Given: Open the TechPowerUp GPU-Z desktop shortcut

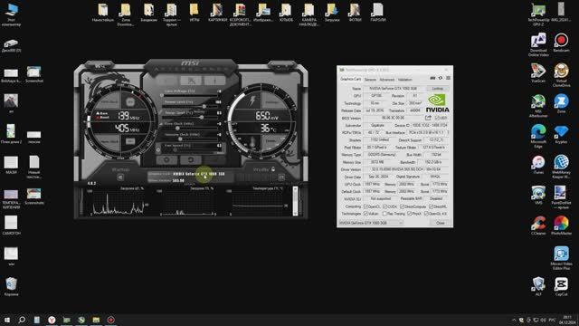Looking at the screenshot, I should pyautogui.click(x=538, y=14).
